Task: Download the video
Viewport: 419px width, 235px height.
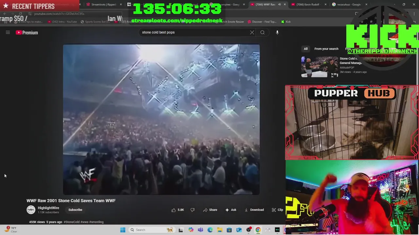Action: click(x=254, y=210)
